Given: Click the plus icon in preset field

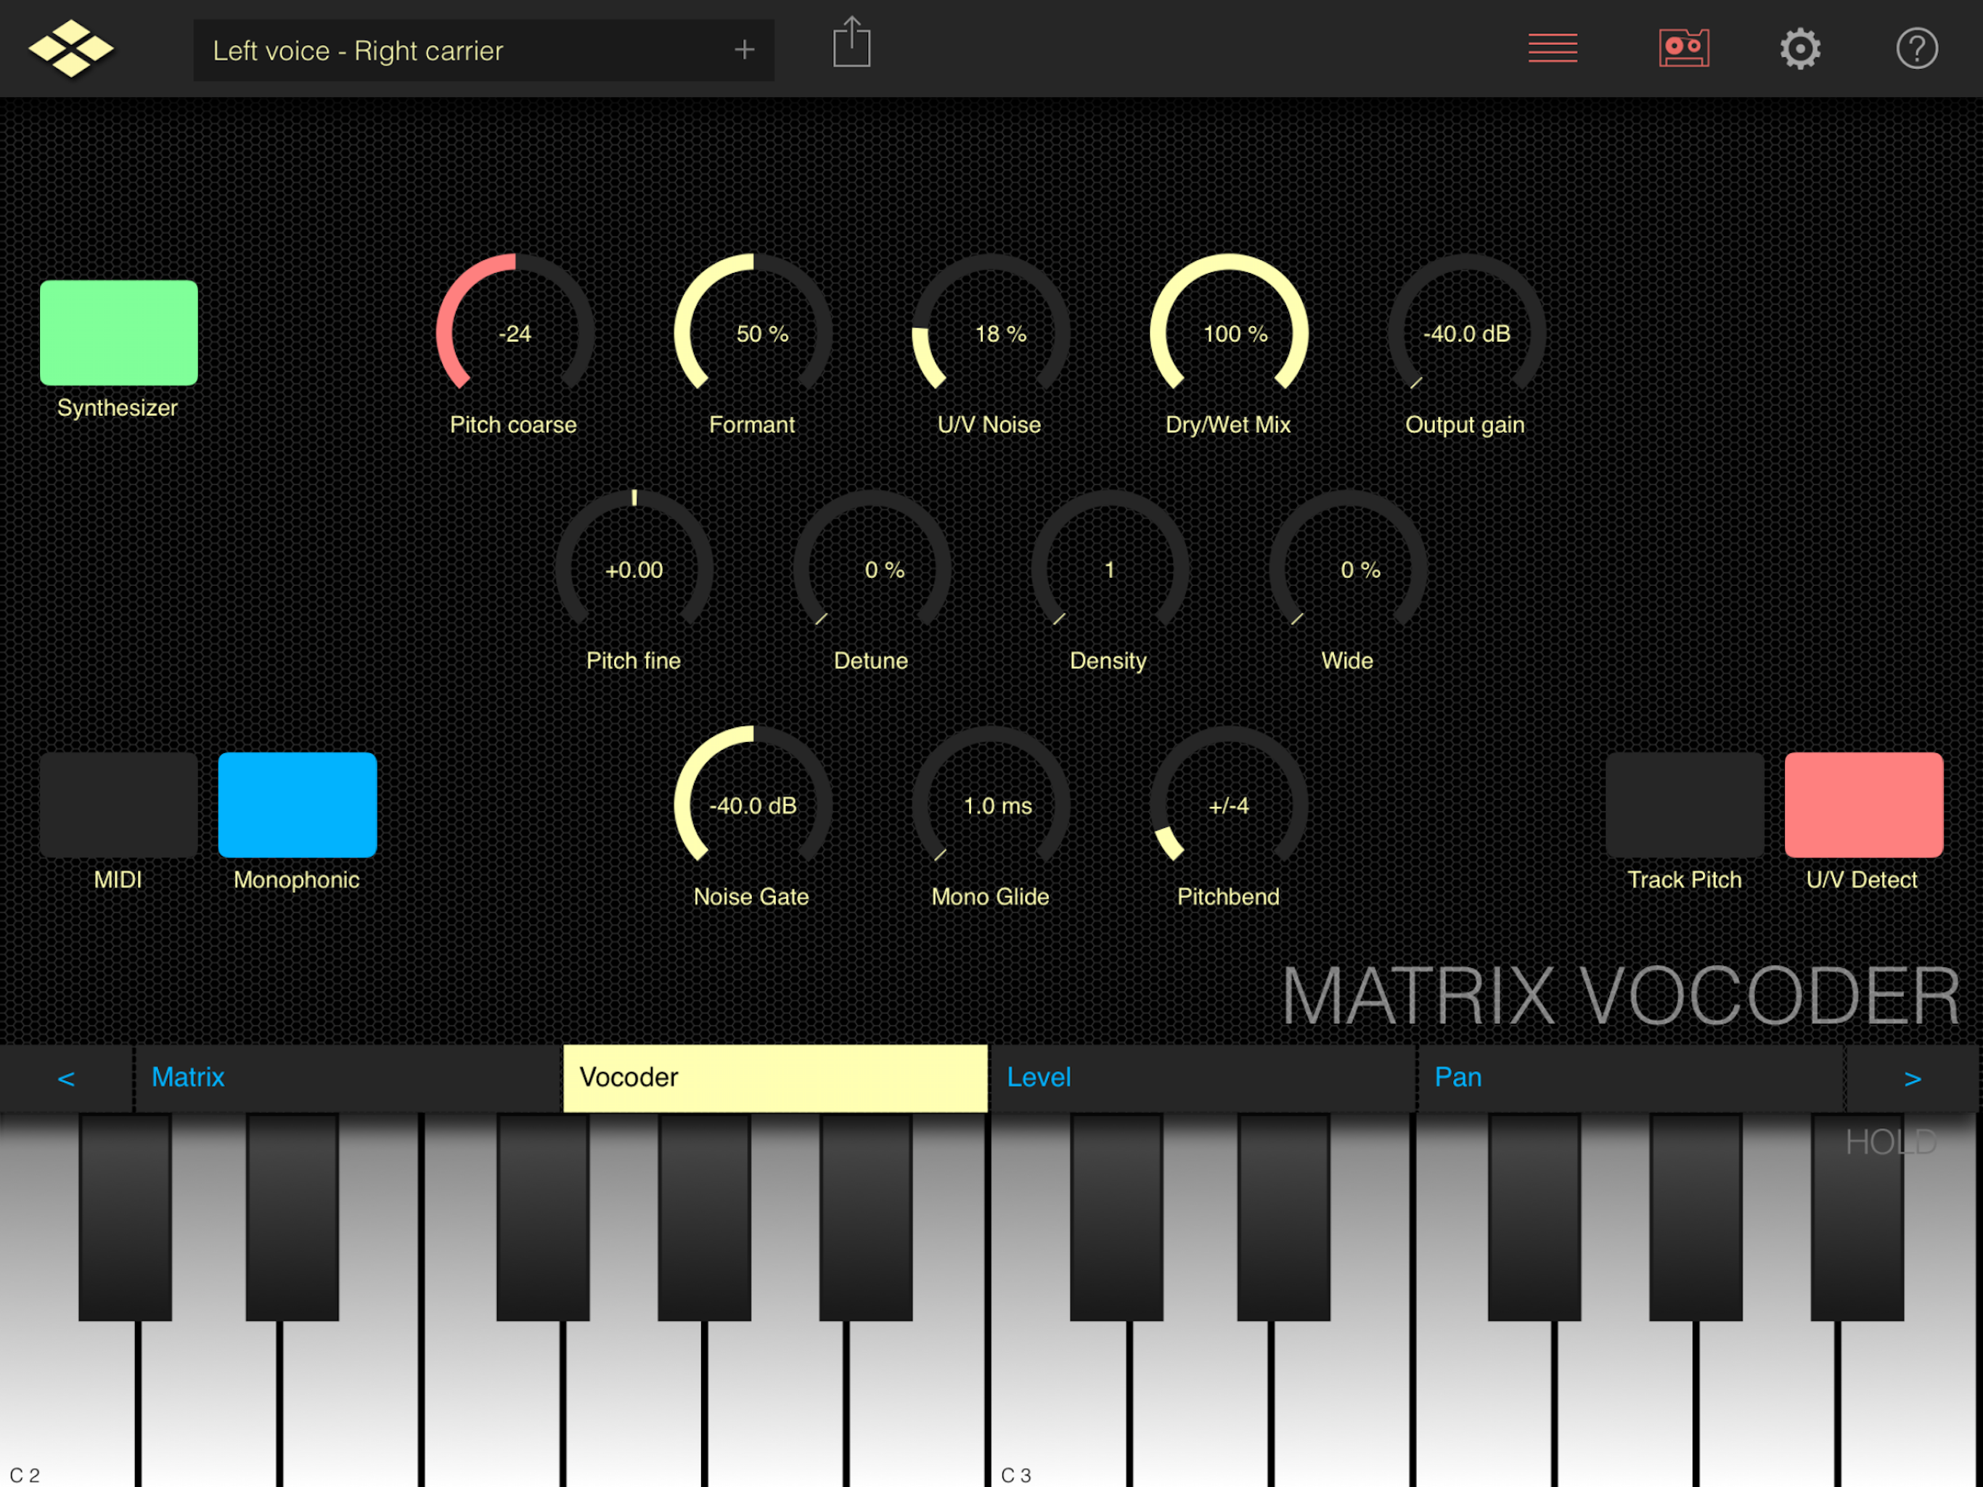Looking at the screenshot, I should point(743,50).
